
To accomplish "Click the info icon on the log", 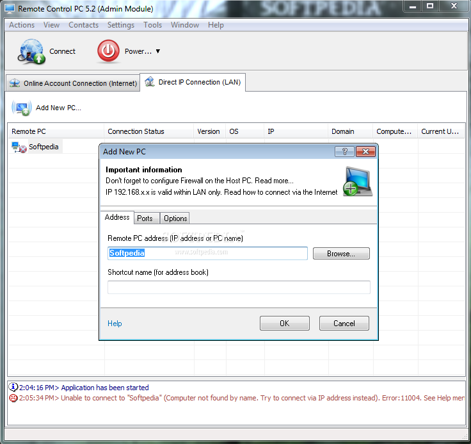I will [x=13, y=387].
